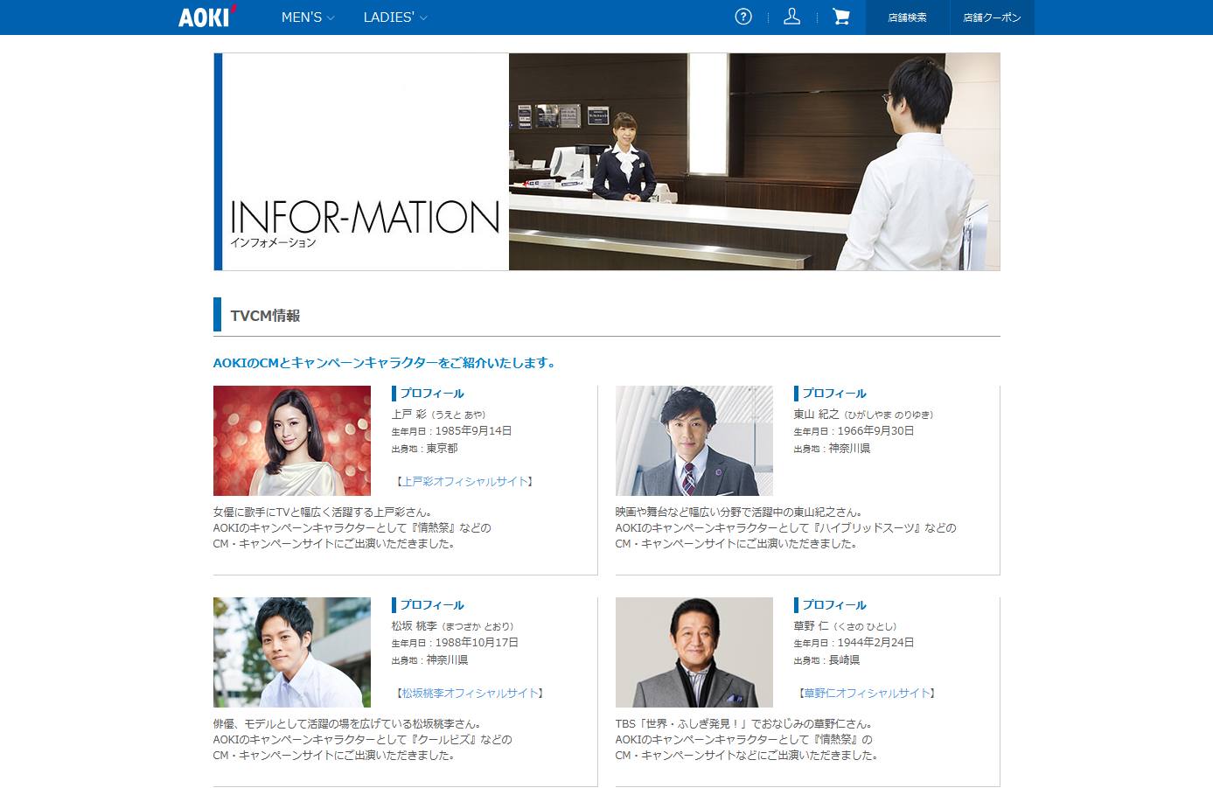Open the help question mark icon

pyautogui.click(x=743, y=17)
